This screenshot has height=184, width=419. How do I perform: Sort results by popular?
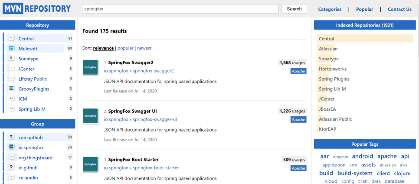125,48
